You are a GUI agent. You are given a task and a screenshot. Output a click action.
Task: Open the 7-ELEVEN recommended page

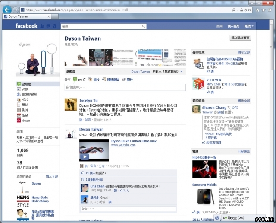[x=214, y=80]
